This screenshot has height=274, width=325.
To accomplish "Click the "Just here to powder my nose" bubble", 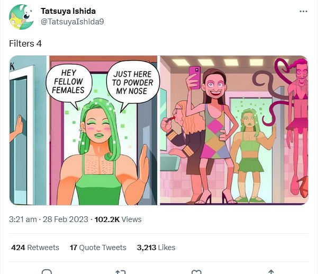I will point(133,83).
